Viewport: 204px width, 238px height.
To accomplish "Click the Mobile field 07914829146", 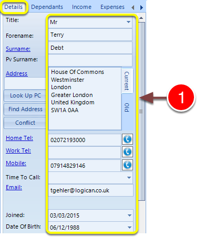I will 85,166.
